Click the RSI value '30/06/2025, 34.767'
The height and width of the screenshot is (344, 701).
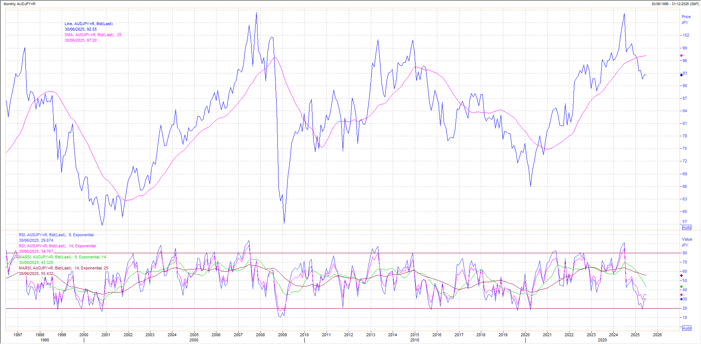point(36,251)
